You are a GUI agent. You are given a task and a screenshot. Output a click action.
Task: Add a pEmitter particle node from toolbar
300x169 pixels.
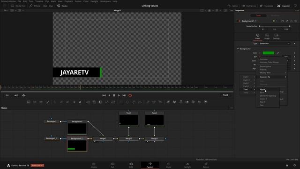(x=148, y=102)
